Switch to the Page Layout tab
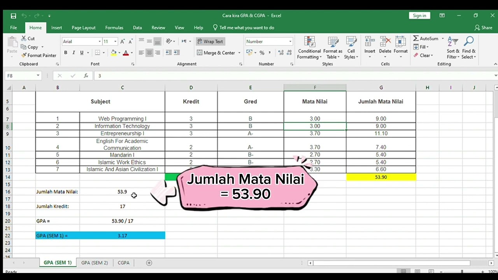The image size is (498, 280). [x=84, y=28]
